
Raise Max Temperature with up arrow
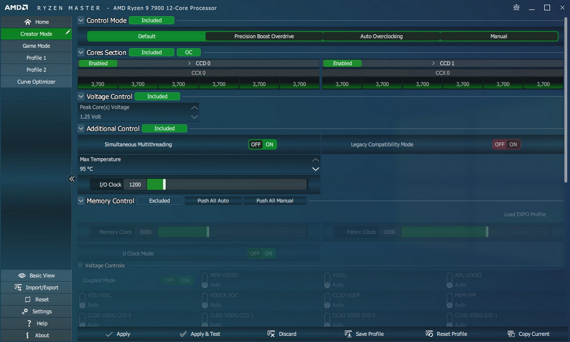click(315, 159)
